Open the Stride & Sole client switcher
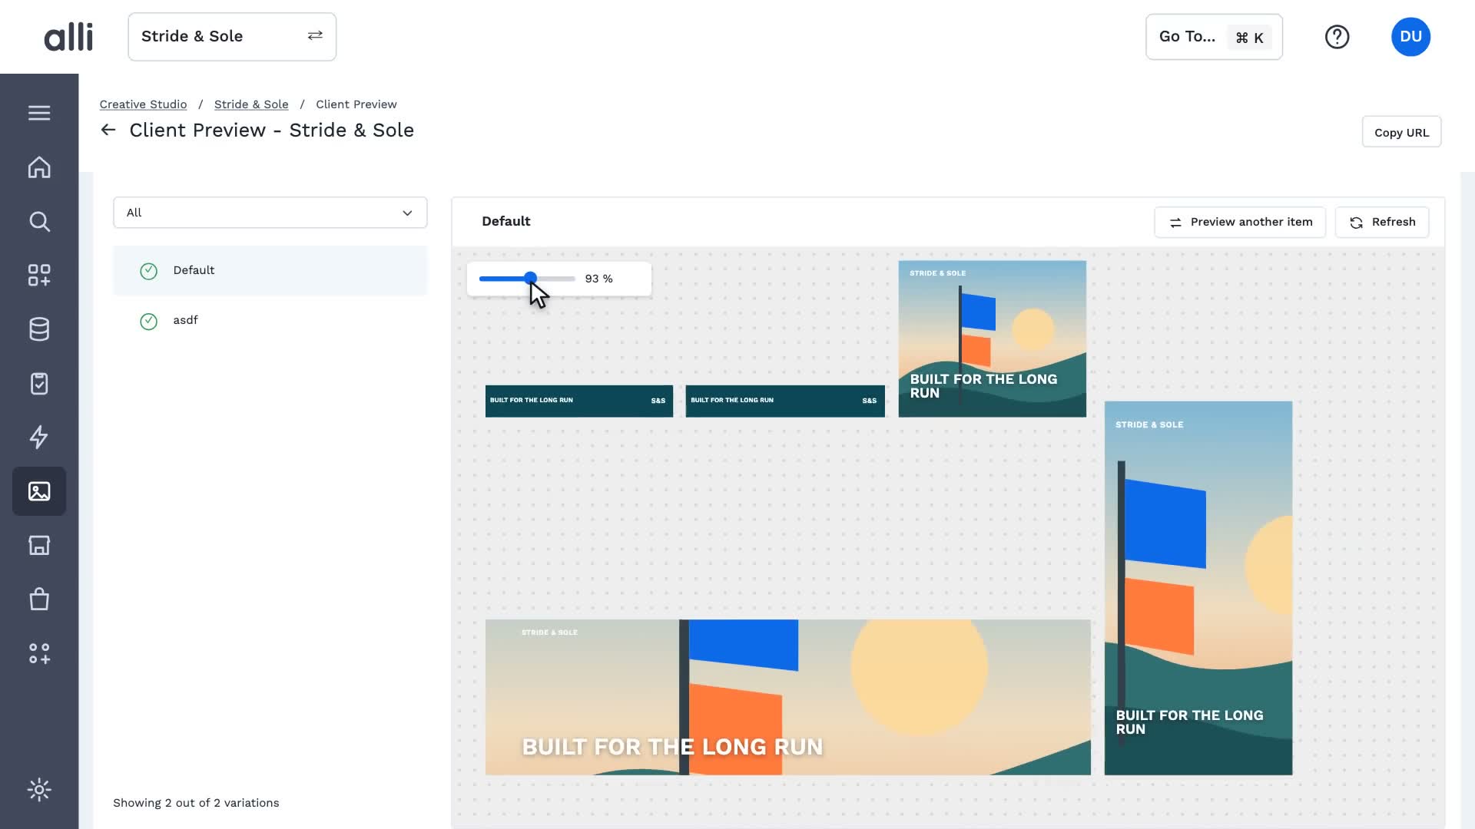 [x=232, y=37]
